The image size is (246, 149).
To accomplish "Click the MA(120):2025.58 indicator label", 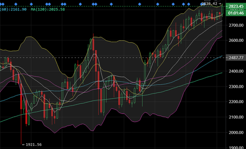I will coord(48,9).
